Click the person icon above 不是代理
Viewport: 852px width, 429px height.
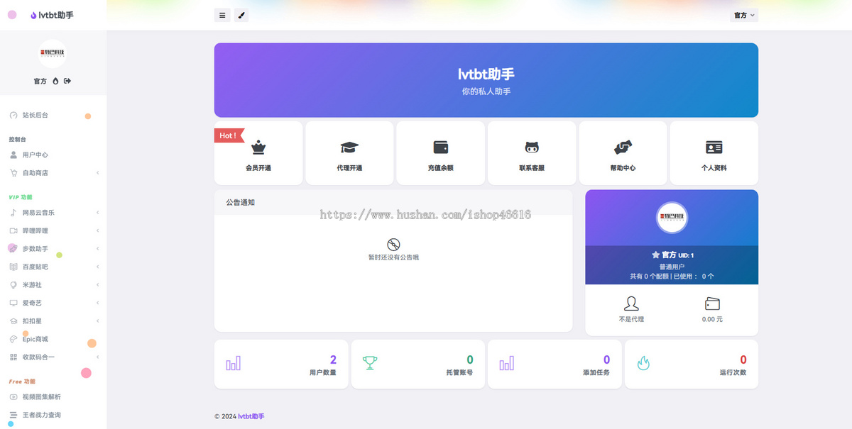631,303
